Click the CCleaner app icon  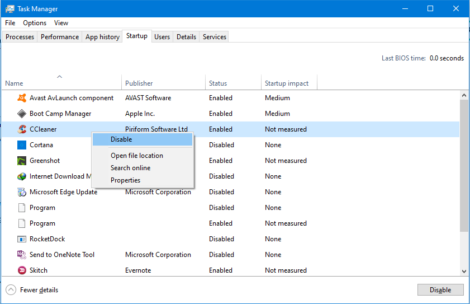click(22, 129)
